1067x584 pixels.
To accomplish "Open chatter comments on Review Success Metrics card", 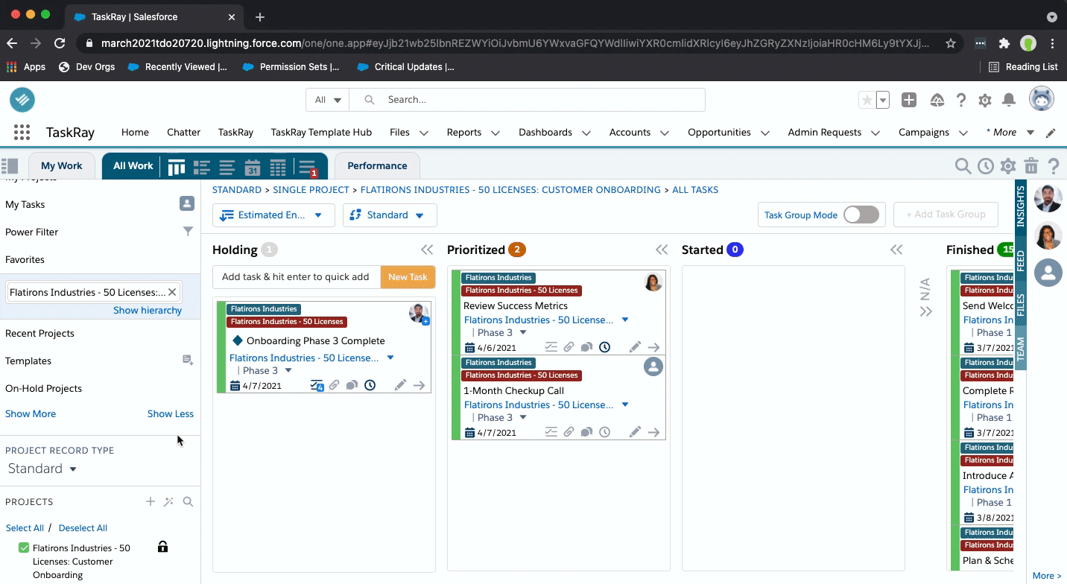I will [586, 347].
